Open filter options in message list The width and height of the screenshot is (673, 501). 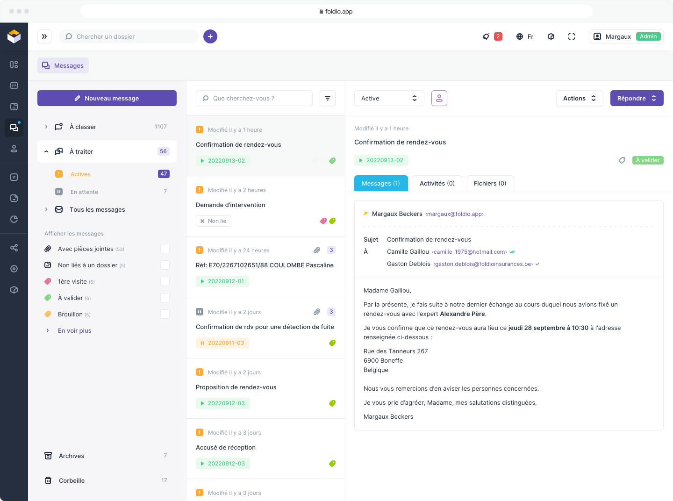[328, 98]
